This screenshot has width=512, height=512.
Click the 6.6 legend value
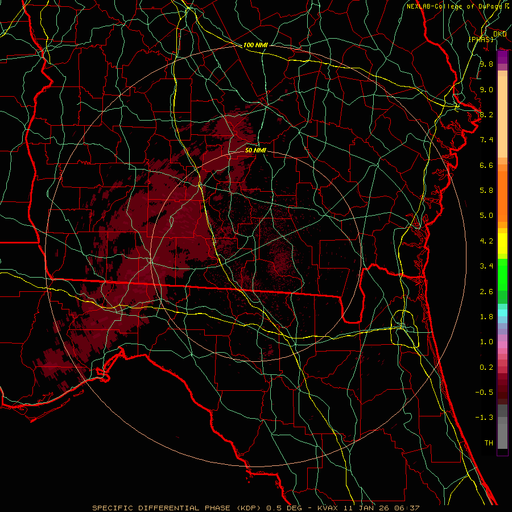pos(486,165)
